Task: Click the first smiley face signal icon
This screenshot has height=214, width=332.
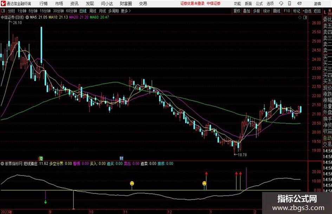Action: click(x=132, y=183)
